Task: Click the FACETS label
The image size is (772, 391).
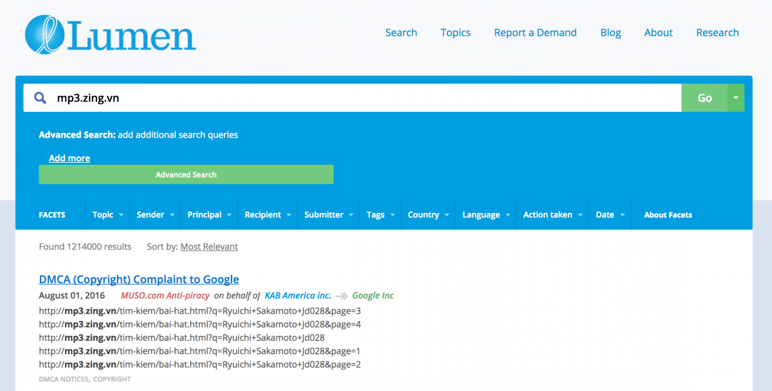Action: click(x=52, y=215)
